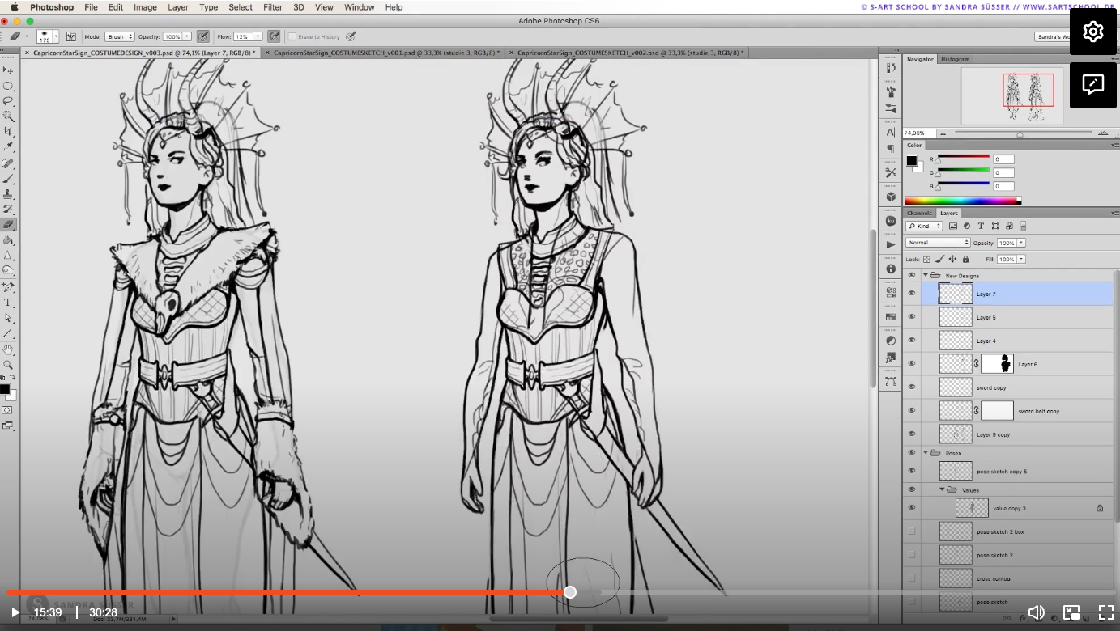Collapse the Values layer group

pyautogui.click(x=942, y=489)
